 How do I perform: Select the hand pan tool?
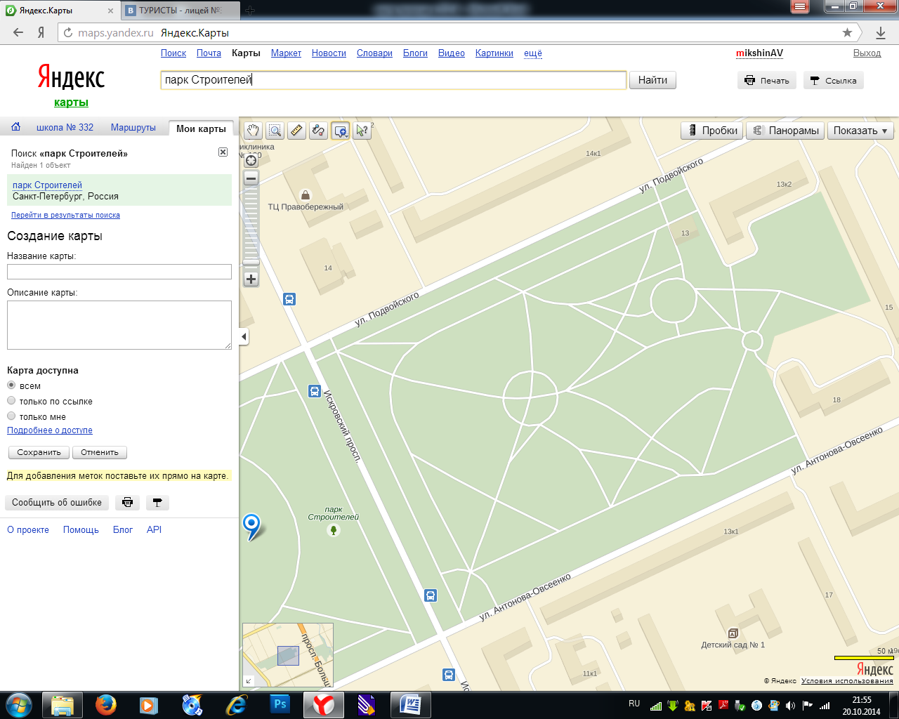253,130
